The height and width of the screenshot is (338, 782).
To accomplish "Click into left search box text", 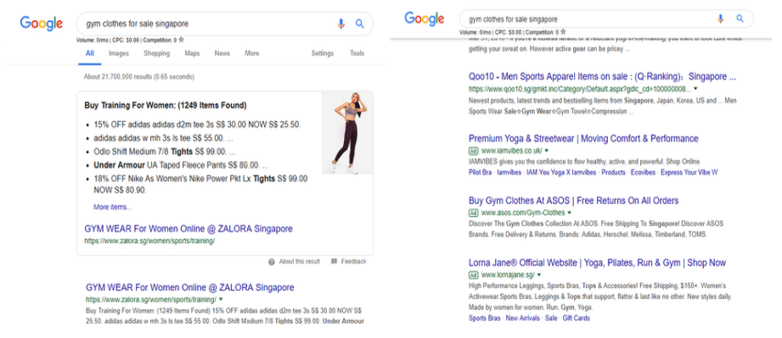I will pos(138,24).
